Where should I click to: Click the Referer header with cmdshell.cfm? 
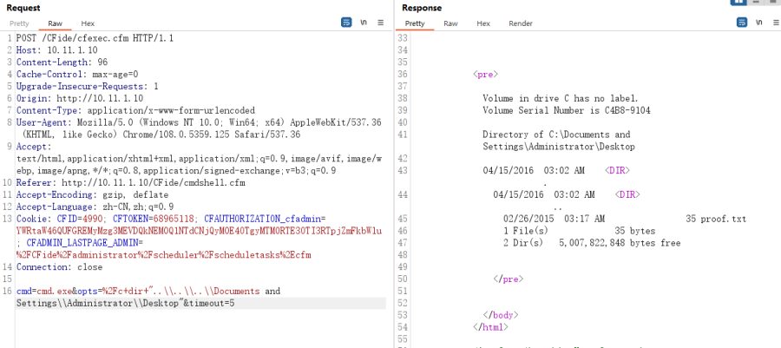pos(130,183)
